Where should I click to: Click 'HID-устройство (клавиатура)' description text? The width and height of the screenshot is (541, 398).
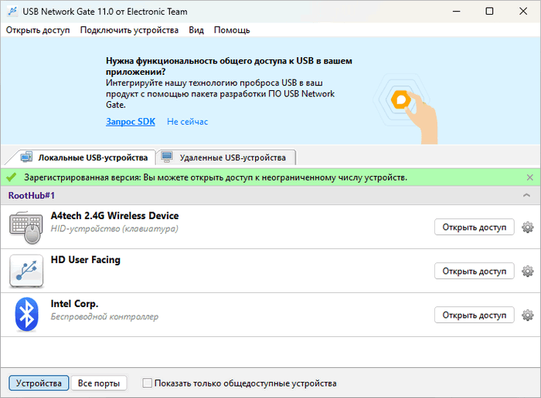tap(114, 228)
